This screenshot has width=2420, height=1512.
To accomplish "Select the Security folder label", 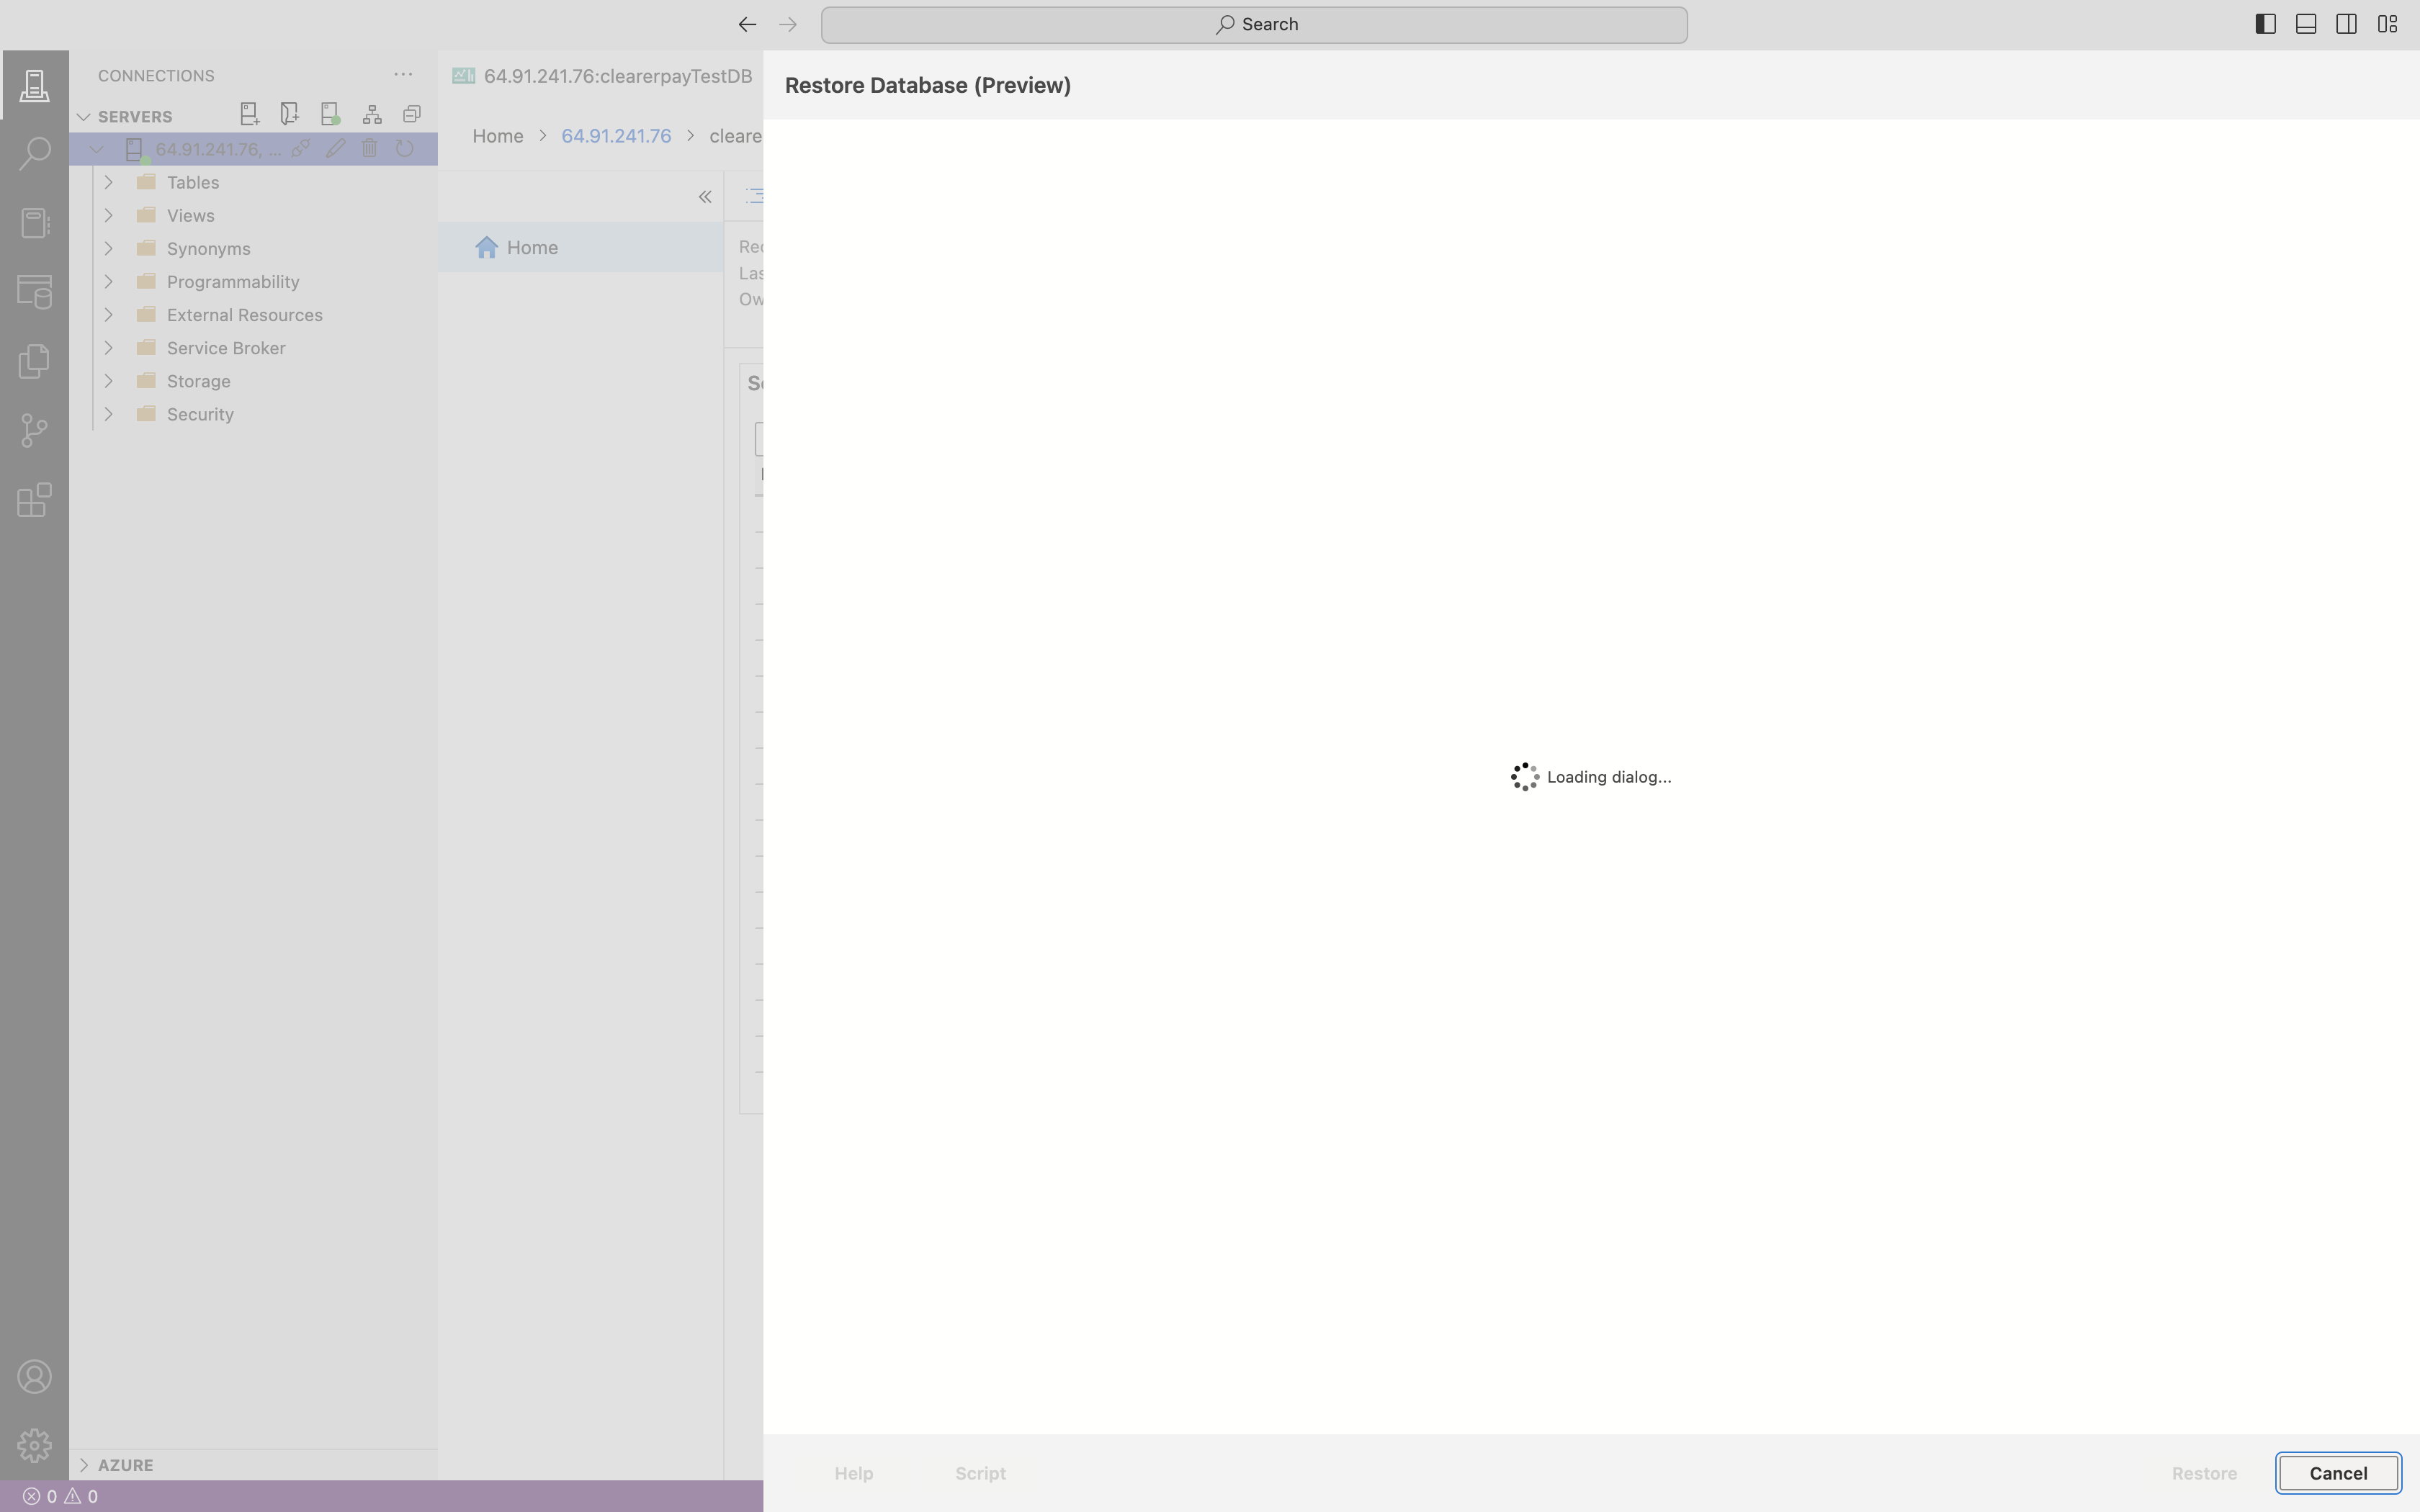I will click(200, 414).
